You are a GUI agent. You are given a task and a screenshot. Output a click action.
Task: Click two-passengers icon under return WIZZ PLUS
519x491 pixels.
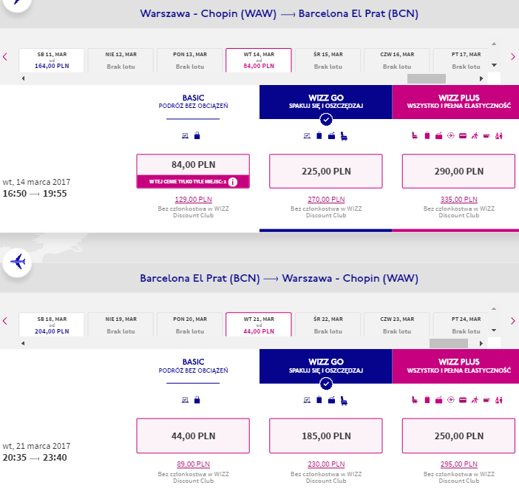(499, 400)
